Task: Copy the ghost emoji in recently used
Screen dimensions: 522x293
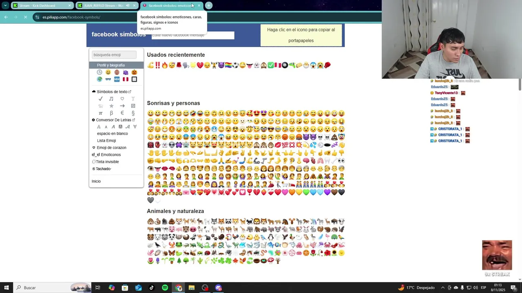Action: click(x=257, y=65)
